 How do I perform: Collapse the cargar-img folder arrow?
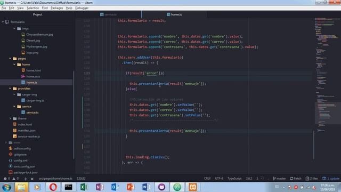coord(14,94)
